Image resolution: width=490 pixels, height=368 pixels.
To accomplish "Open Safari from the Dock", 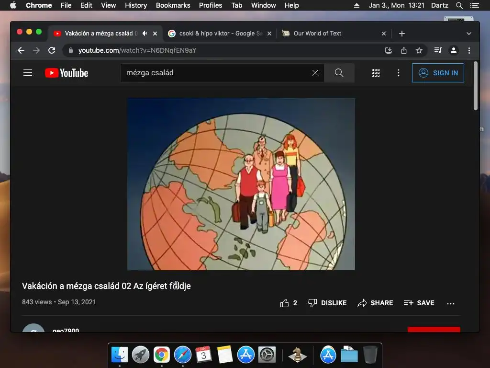I will pyautogui.click(x=182, y=355).
